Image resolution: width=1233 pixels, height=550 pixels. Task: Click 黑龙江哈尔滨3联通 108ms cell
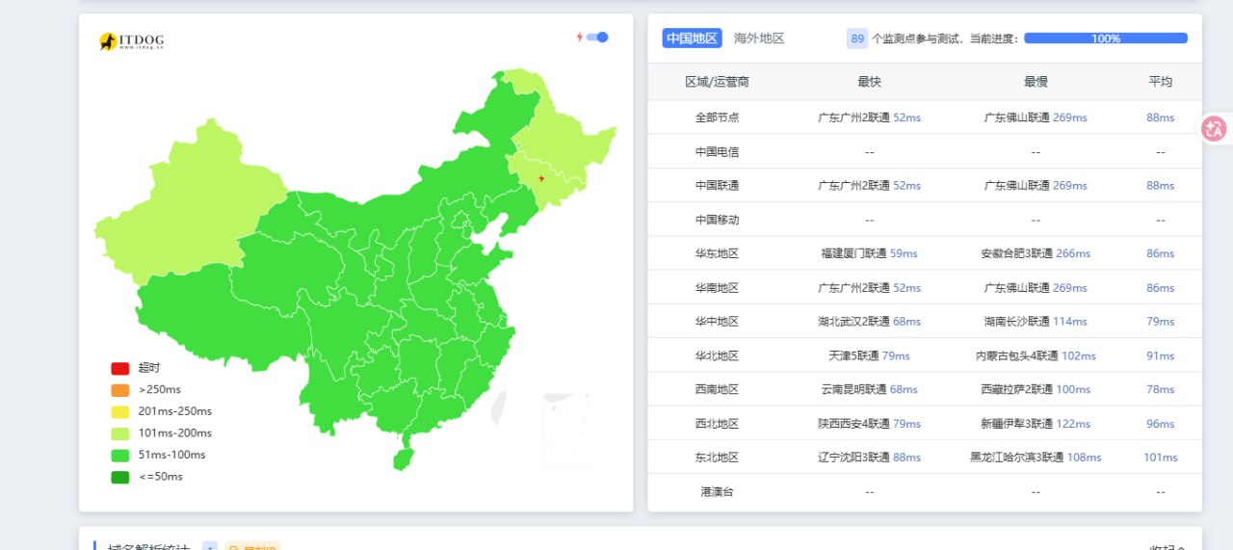click(1036, 458)
